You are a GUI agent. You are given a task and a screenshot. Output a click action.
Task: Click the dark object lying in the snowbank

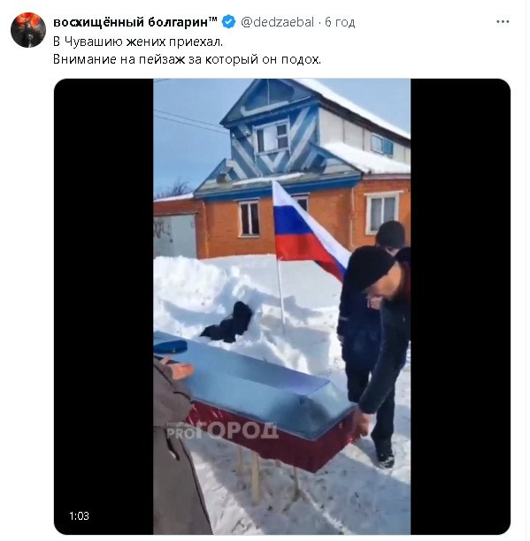pos(228,323)
